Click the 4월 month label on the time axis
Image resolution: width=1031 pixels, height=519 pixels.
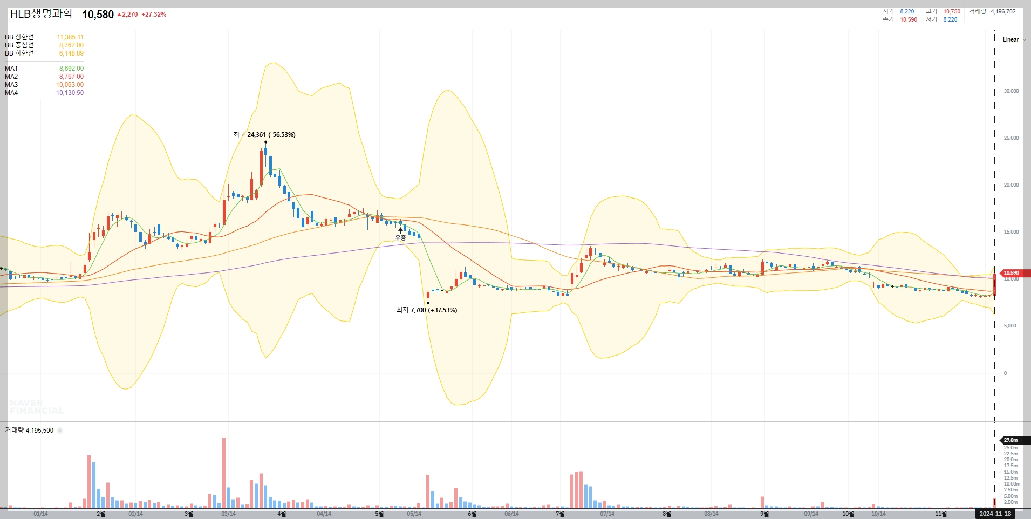coord(282,514)
